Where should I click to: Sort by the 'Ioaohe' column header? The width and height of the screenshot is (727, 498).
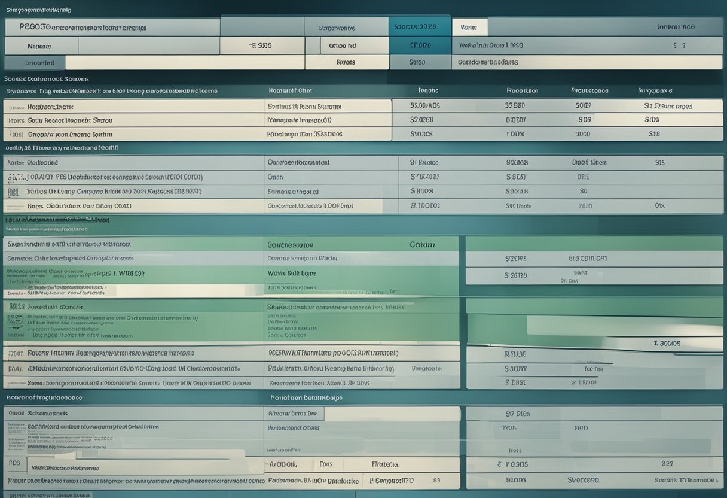tap(428, 91)
